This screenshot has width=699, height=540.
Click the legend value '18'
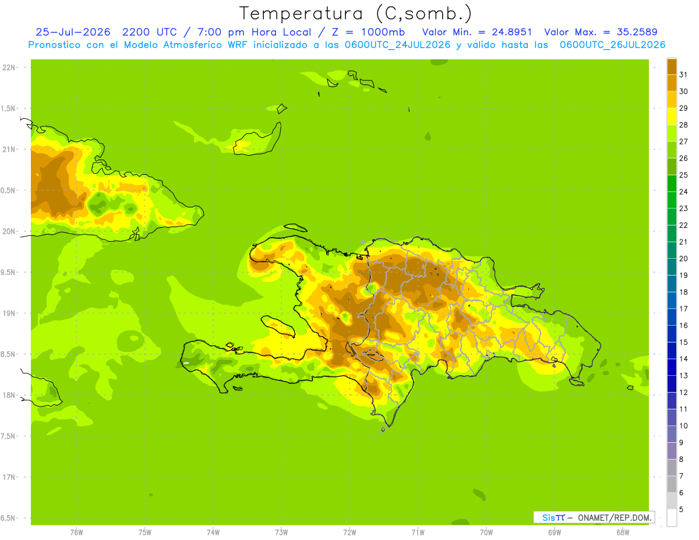tap(683, 292)
